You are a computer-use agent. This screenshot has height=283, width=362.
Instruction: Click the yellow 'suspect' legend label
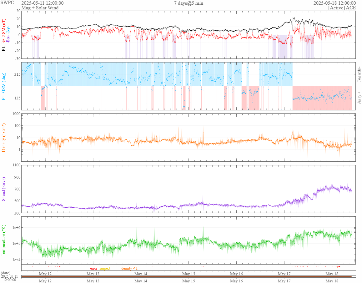pos(105,268)
